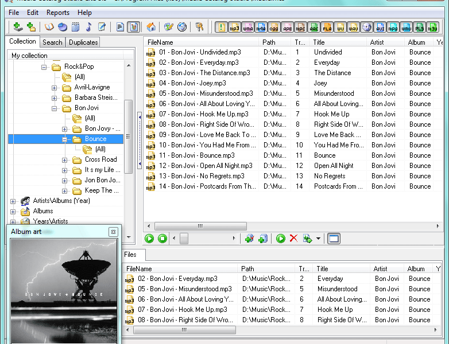Click the home icon in toolbar
449x344 pixels.
(x=151, y=27)
